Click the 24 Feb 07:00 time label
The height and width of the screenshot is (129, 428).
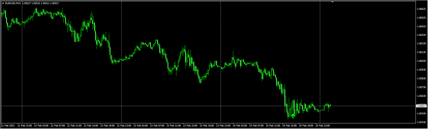click(x=257, y=126)
